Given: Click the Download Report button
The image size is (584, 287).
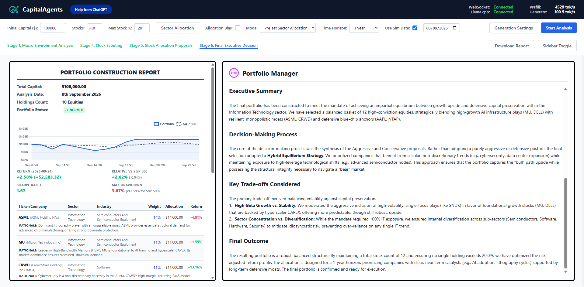Looking at the screenshot, I should [512, 46].
